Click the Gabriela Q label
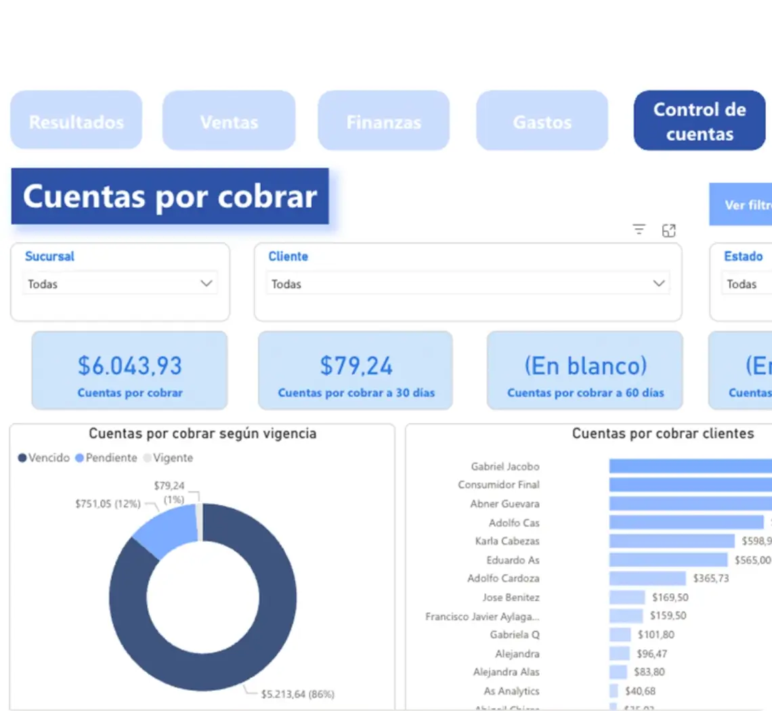The height and width of the screenshot is (711, 772). [x=515, y=634]
